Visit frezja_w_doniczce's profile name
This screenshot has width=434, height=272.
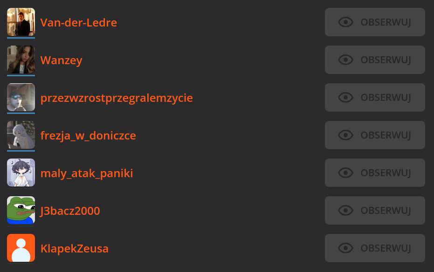pos(88,136)
